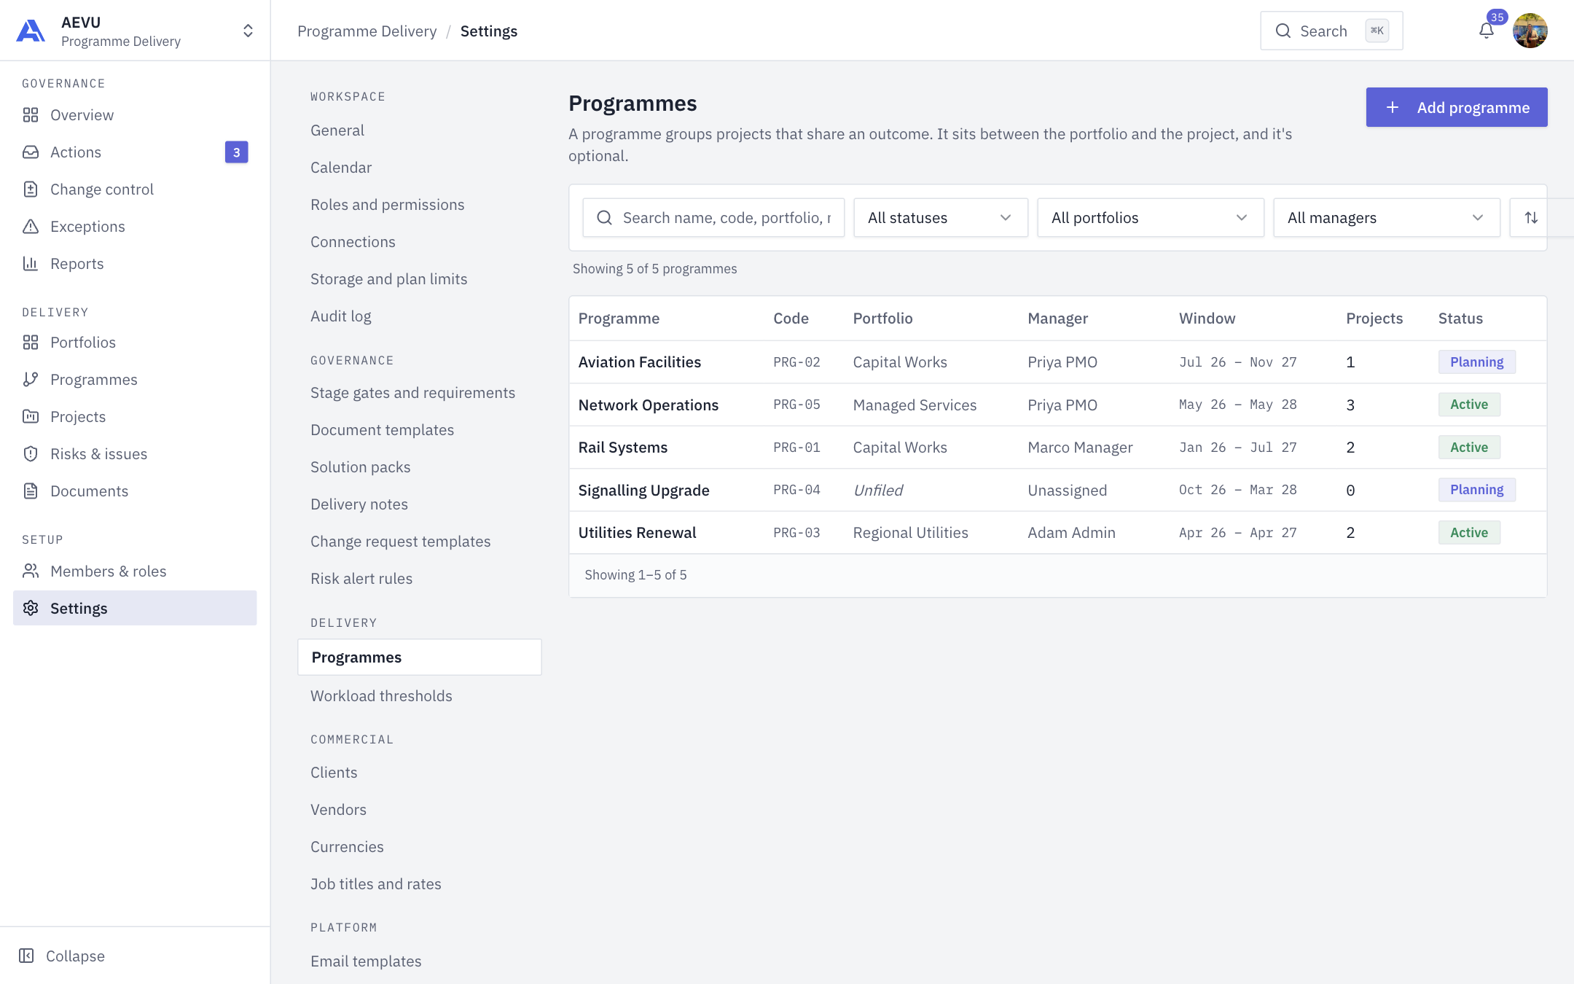Viewport: 1574px width, 984px height.
Task: Click the Exceptions warning triangle icon
Action: 31,227
